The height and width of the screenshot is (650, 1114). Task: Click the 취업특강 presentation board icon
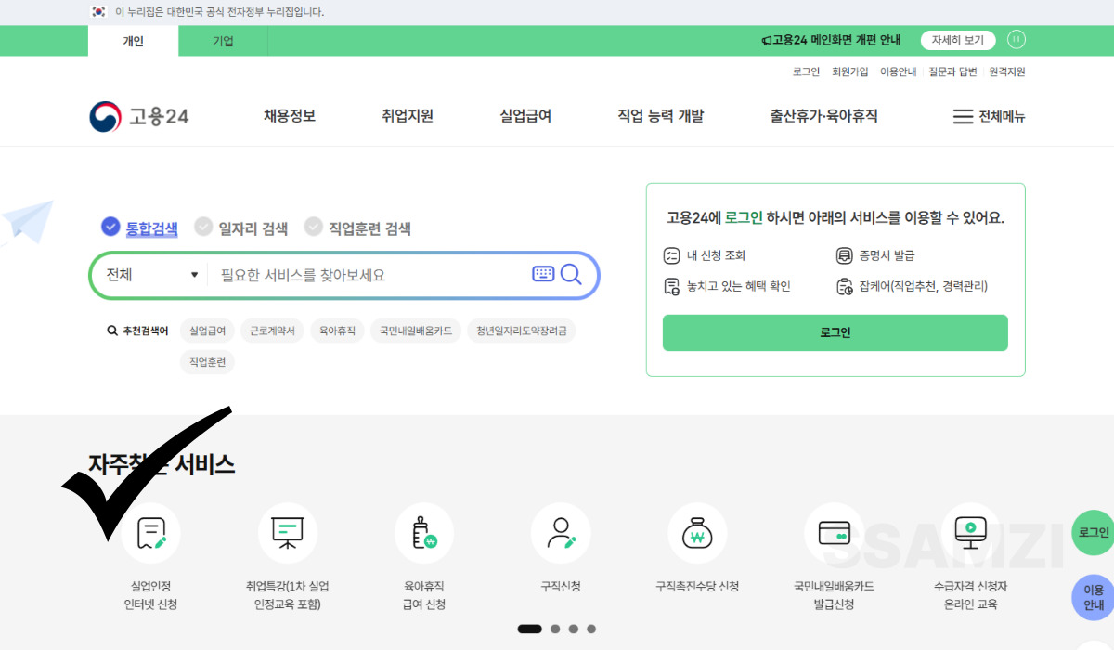pyautogui.click(x=288, y=533)
